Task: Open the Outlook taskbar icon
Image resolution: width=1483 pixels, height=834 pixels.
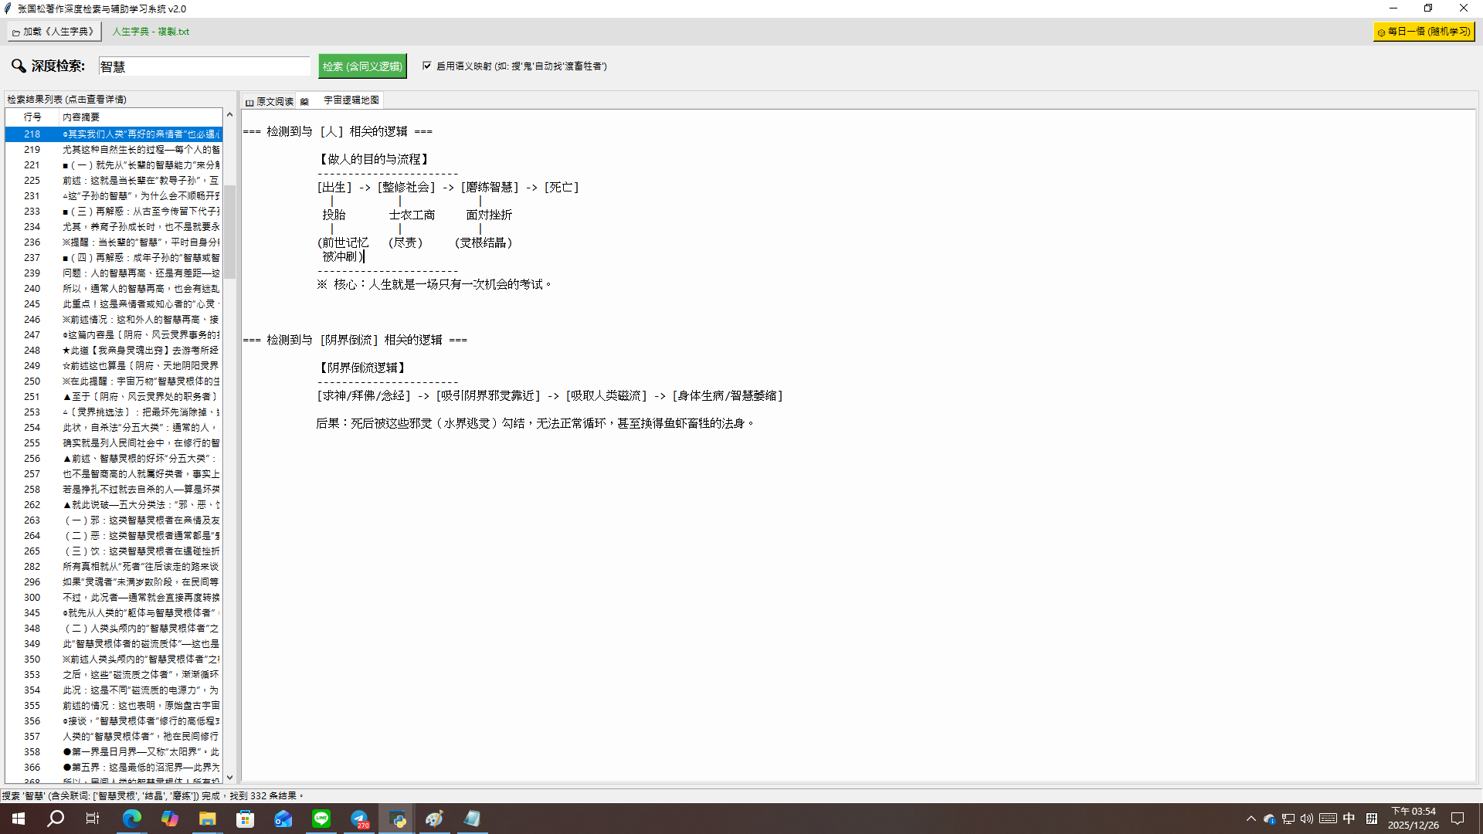Action: click(x=283, y=819)
